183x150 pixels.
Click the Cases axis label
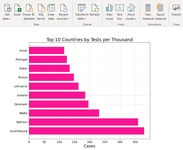tap(89, 146)
